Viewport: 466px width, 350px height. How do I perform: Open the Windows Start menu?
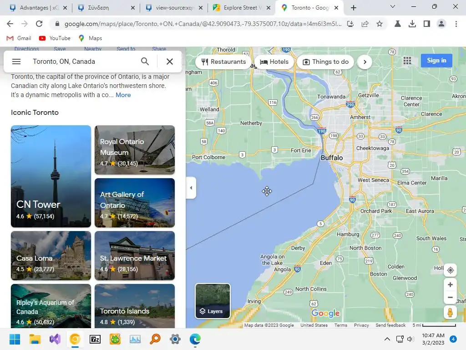click(x=15, y=339)
